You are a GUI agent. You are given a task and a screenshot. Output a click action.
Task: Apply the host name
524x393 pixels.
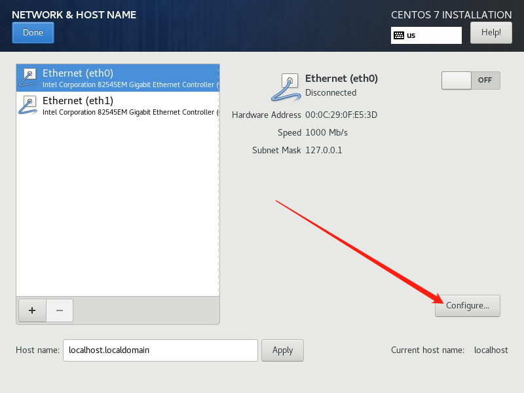282,350
